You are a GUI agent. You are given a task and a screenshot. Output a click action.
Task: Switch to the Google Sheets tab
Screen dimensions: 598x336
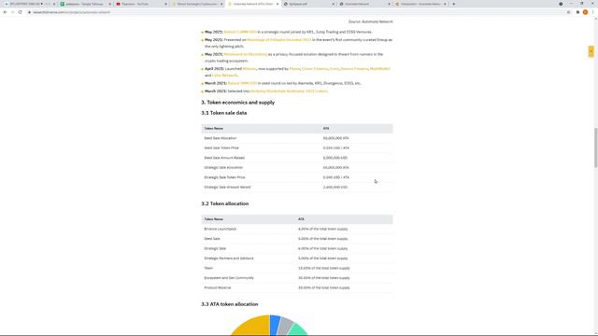coord(85,4)
